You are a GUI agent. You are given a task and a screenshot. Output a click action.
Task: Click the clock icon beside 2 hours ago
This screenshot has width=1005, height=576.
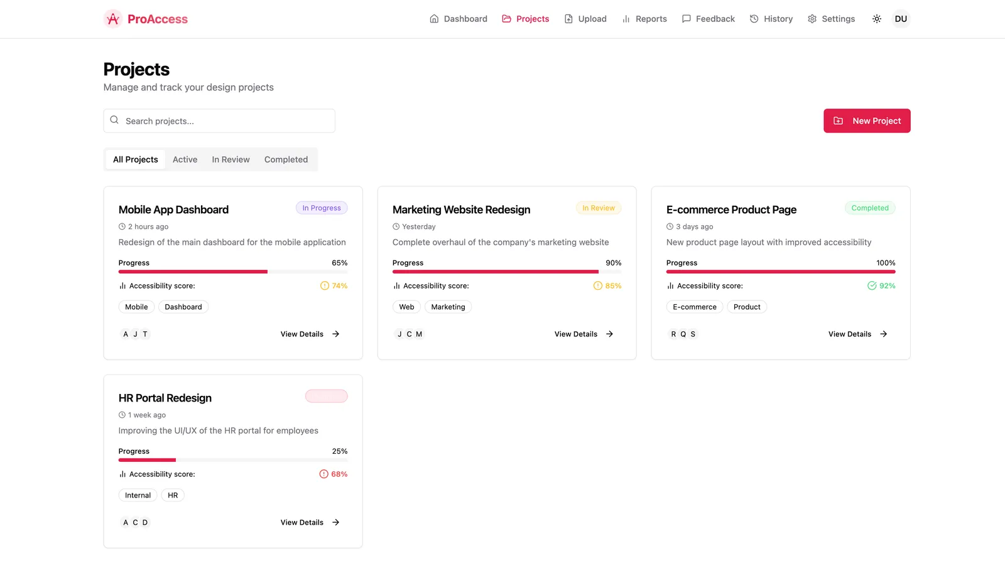[122, 227]
